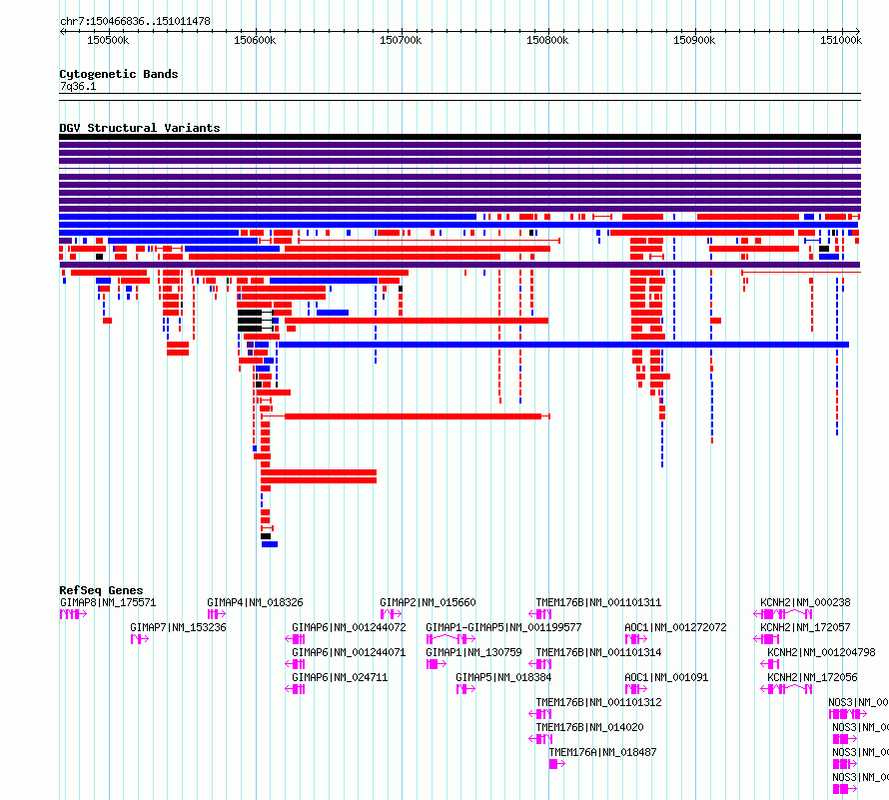Click the 151000k ruler label

[x=841, y=40]
